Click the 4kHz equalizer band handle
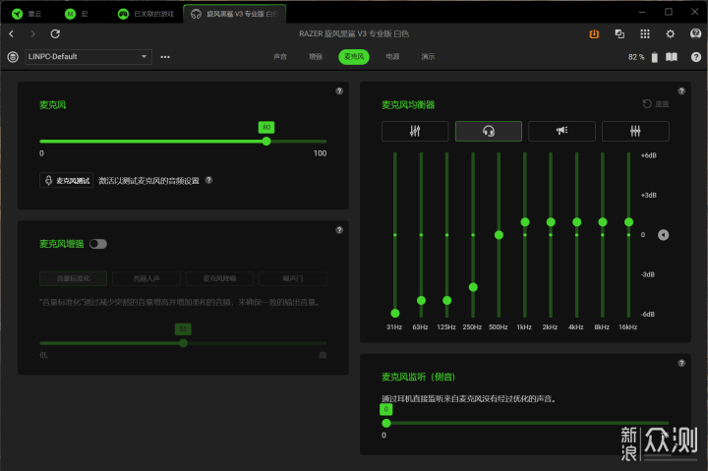This screenshot has height=471, width=708. (576, 221)
